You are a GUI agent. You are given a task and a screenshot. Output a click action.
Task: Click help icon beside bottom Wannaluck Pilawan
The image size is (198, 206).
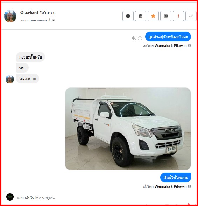(190, 186)
